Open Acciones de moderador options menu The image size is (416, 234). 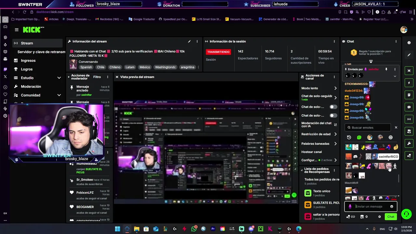click(x=108, y=77)
